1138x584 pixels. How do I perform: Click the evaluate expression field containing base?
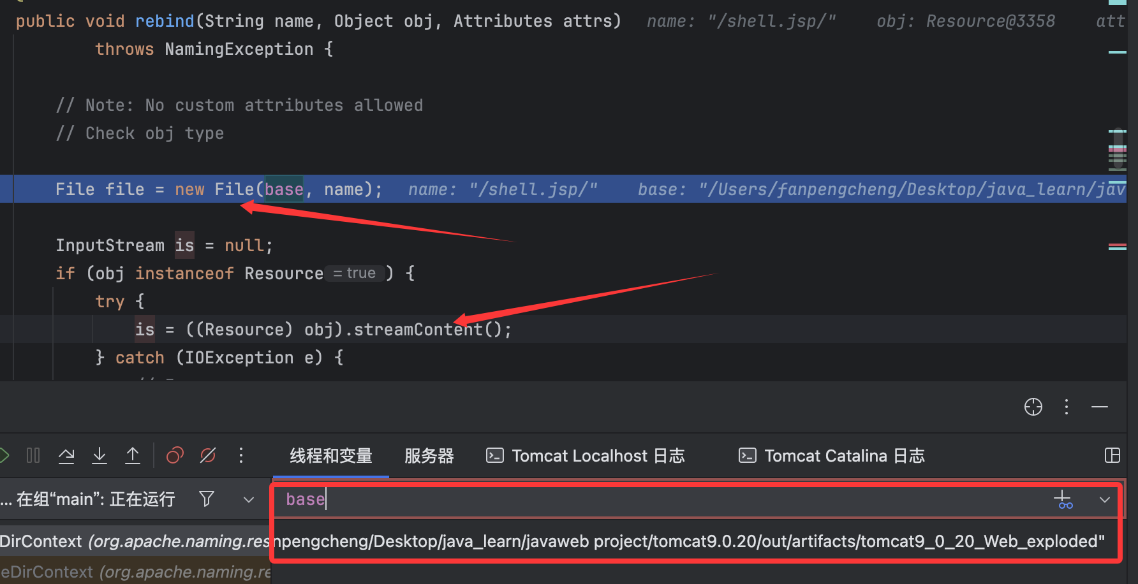point(638,500)
